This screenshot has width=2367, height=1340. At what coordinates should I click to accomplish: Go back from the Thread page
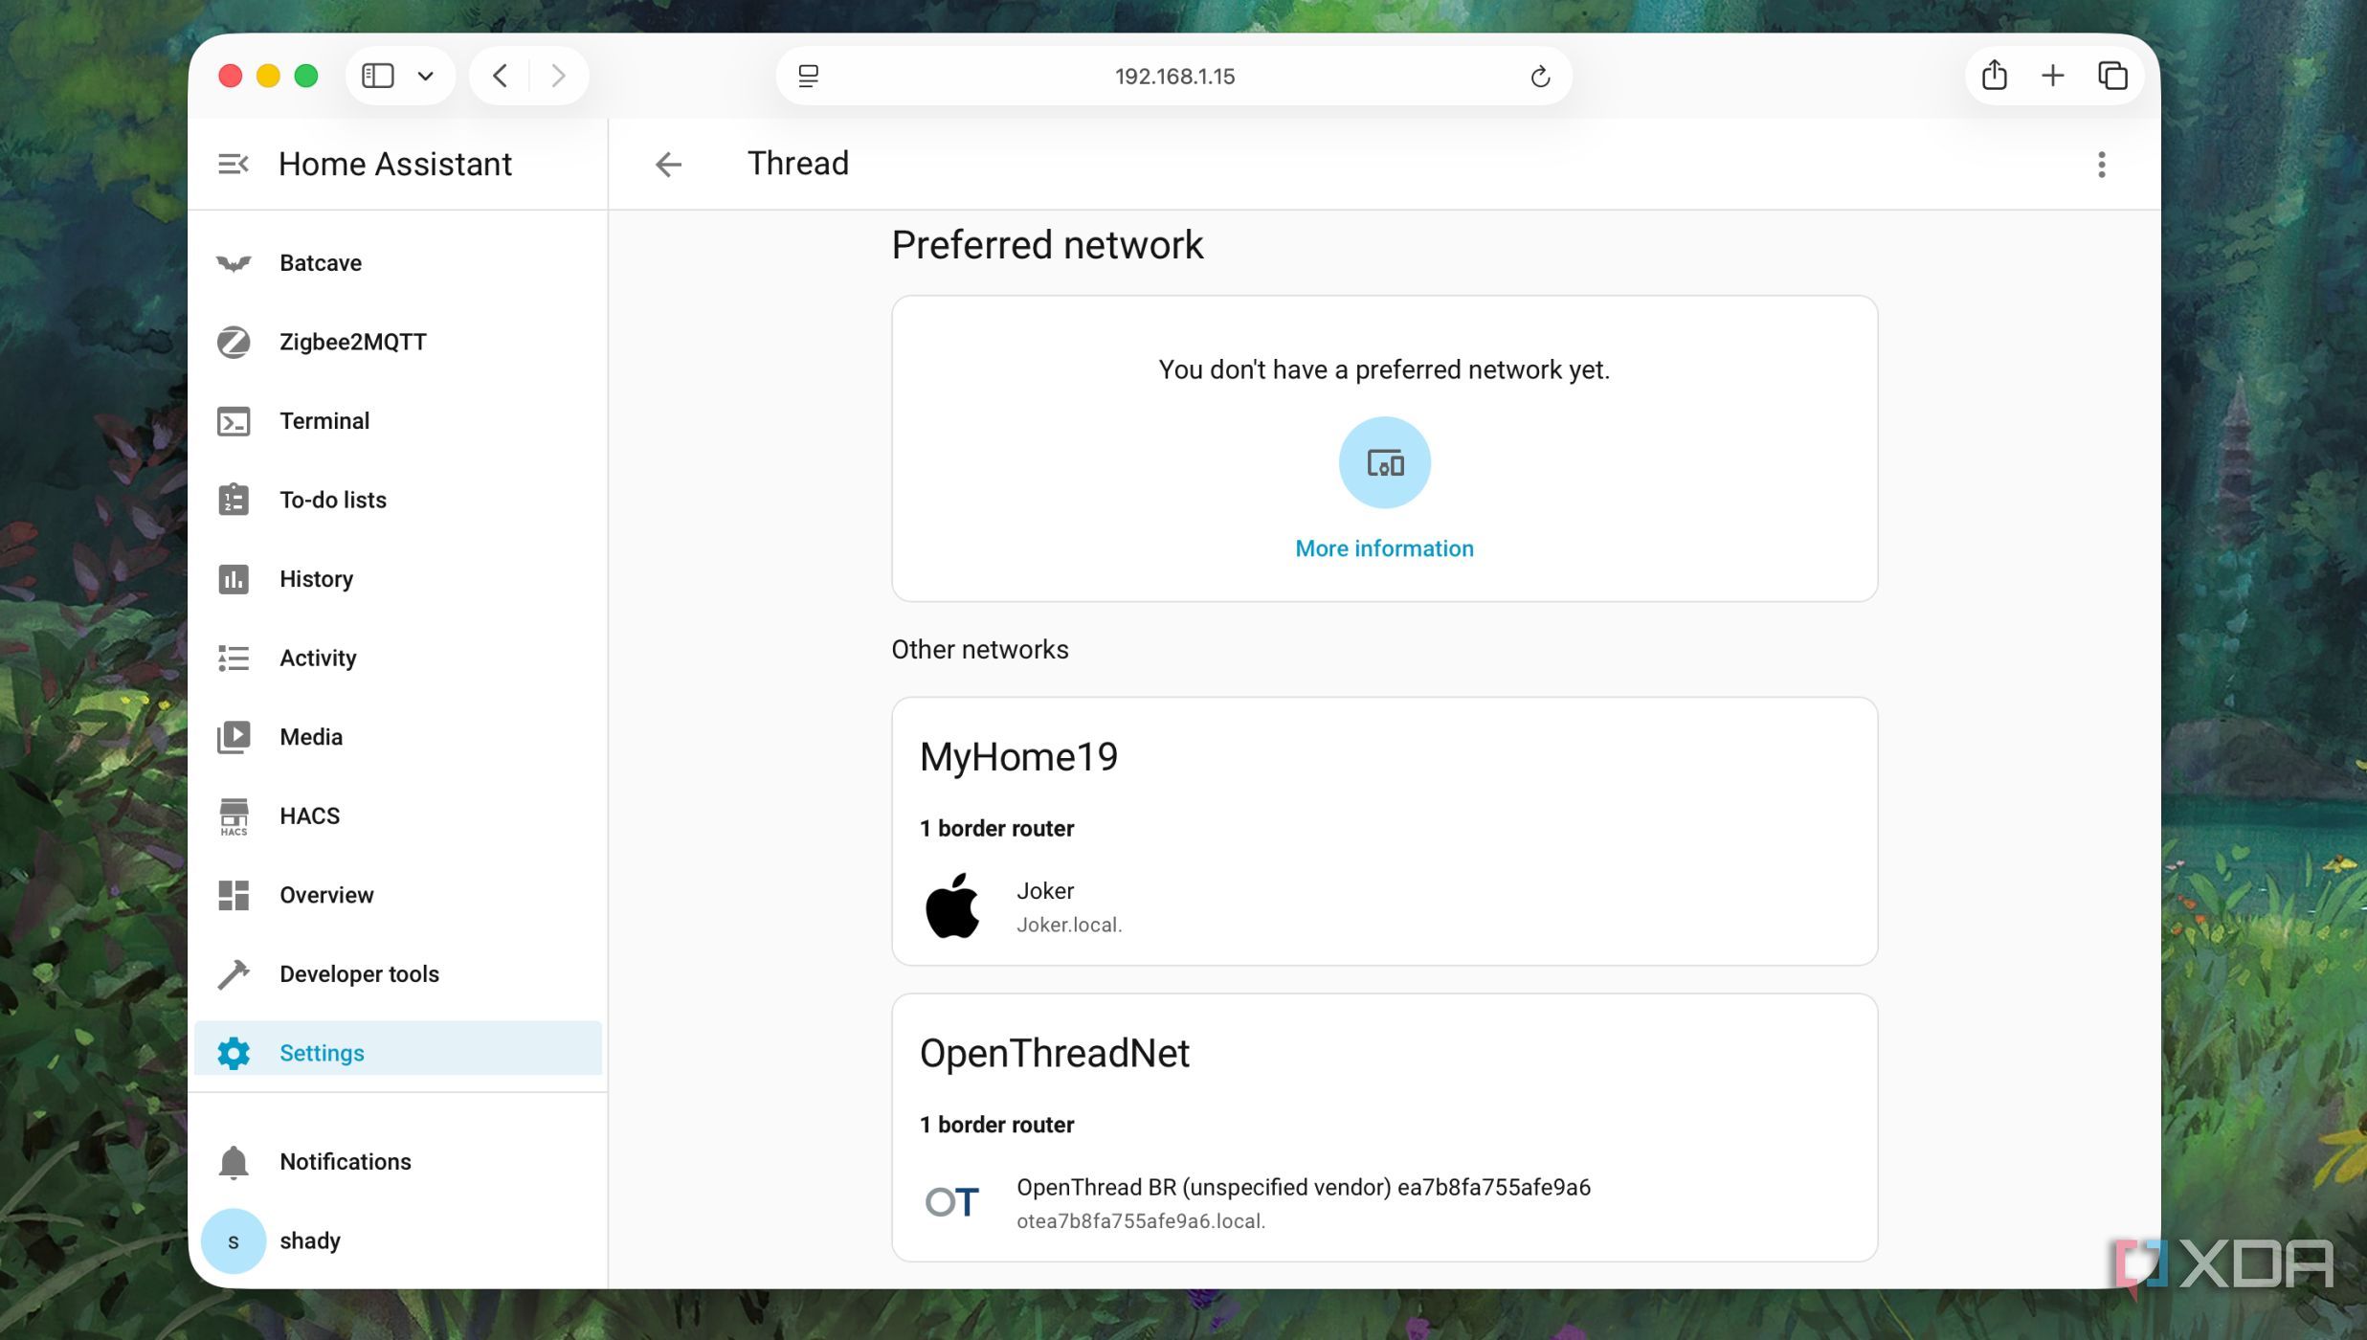668,164
